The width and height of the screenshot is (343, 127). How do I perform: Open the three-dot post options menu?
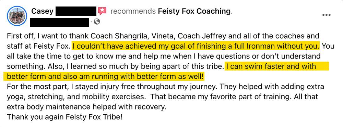tap(327, 15)
